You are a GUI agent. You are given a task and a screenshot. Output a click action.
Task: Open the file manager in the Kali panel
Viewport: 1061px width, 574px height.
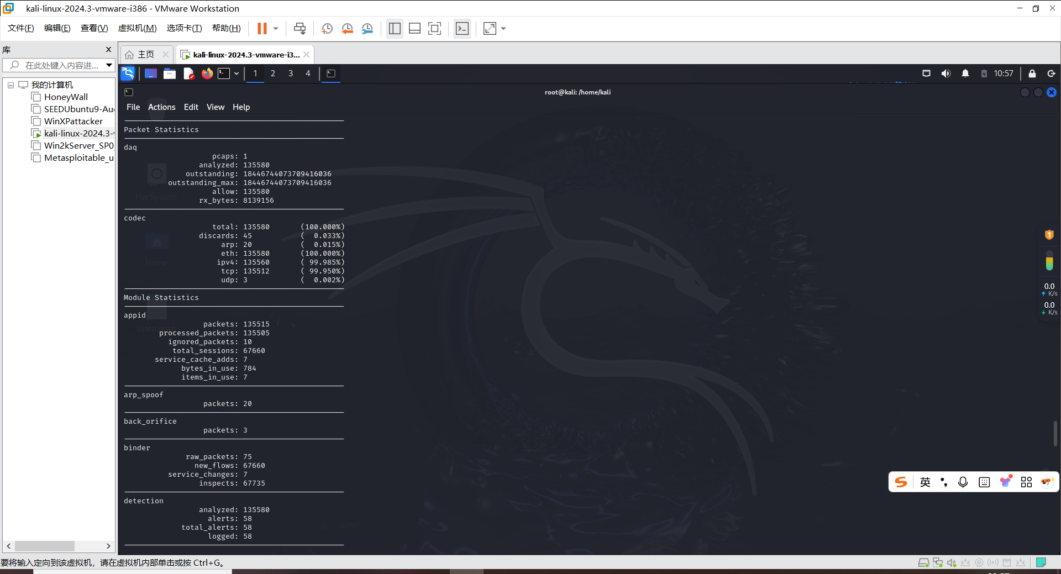click(170, 73)
